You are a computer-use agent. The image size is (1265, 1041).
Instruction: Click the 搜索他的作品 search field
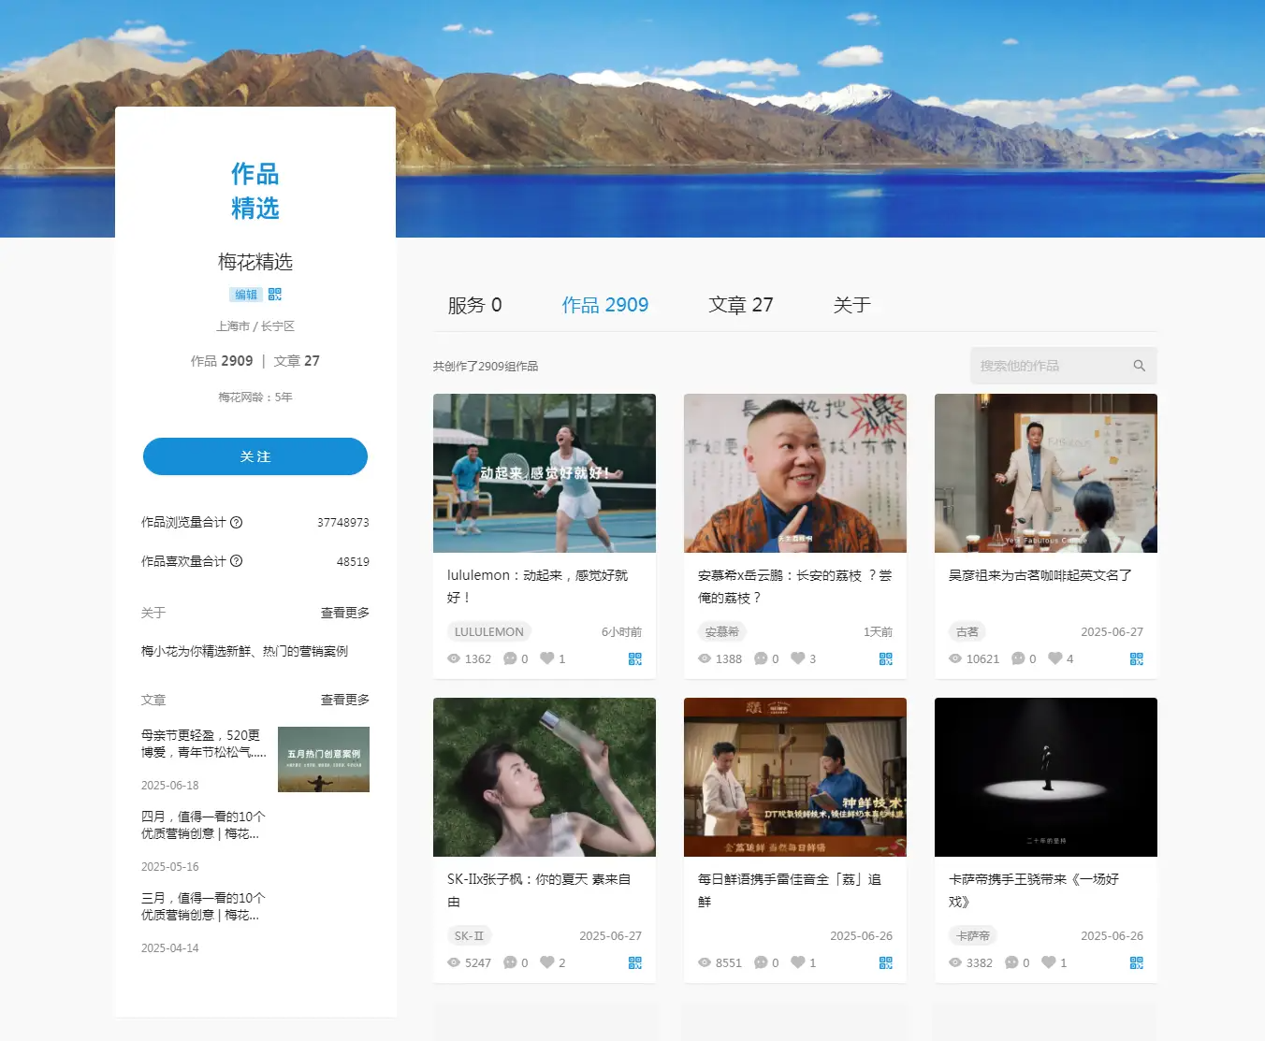[x=1048, y=366]
